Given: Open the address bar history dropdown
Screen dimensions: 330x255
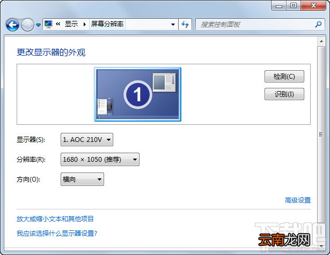Looking at the screenshot, I should [173, 25].
